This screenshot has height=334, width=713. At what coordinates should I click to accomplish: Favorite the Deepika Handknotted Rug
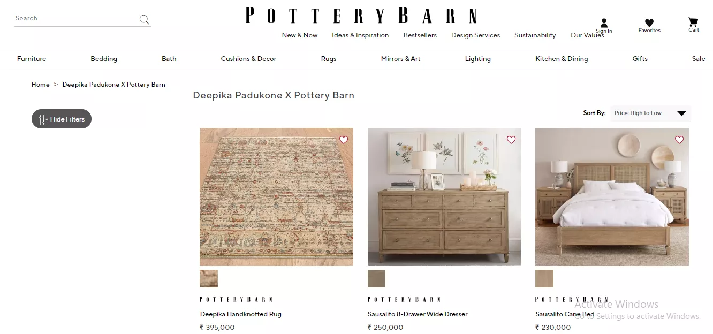[344, 140]
